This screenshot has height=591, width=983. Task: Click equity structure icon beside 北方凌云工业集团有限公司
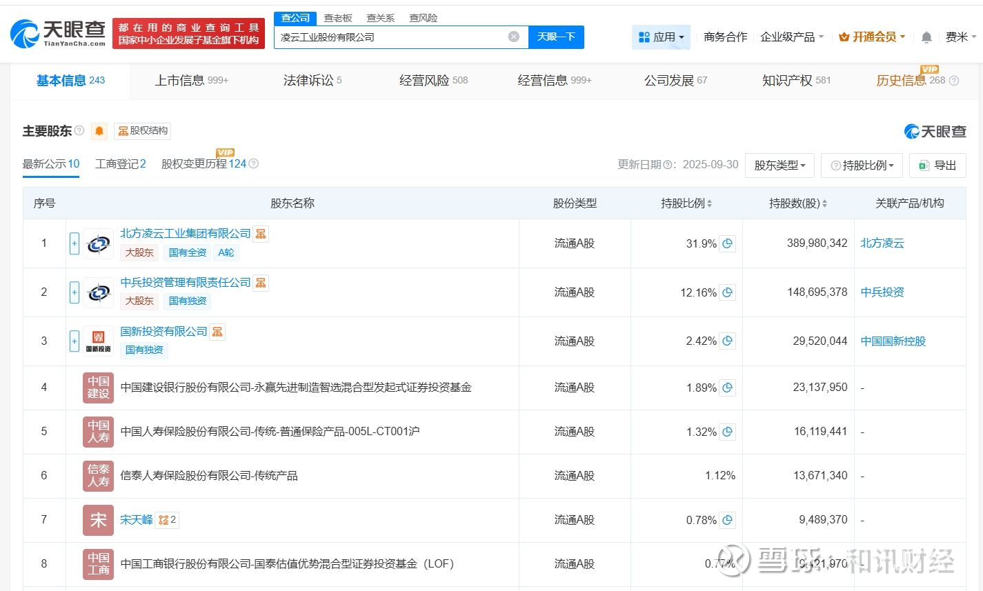tap(261, 234)
